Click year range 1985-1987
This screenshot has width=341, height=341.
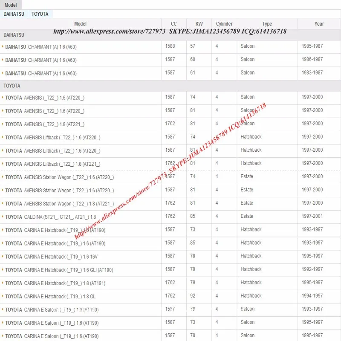coord(312,46)
